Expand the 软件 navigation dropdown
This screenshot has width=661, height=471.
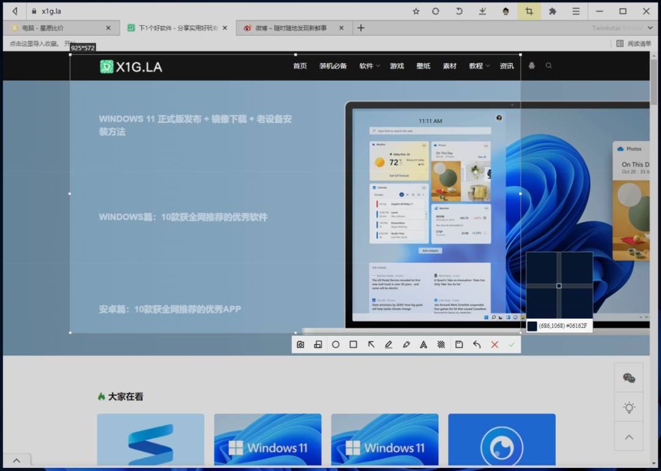click(x=369, y=65)
